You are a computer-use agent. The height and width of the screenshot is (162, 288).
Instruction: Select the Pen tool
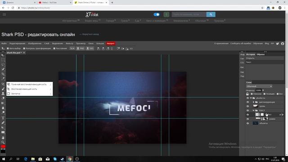click(x=3, y=122)
